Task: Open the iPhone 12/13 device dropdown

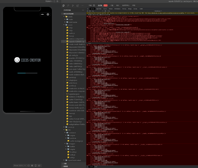Action: (20, 165)
